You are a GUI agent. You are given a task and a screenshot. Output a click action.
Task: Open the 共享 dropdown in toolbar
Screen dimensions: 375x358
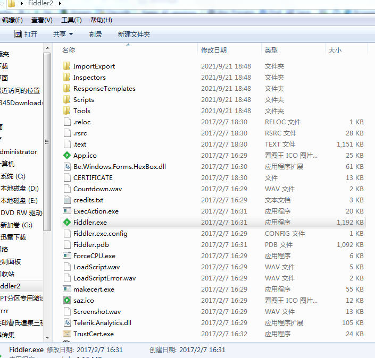[x=63, y=34]
